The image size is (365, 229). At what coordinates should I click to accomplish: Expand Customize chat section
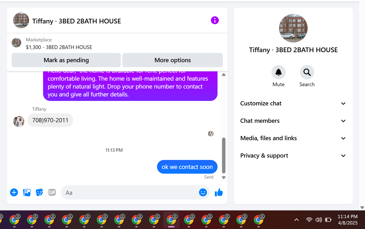coord(293,104)
